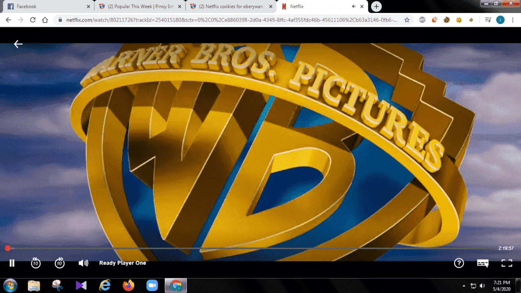The width and height of the screenshot is (521, 293).
Task: Open the Chrome profile avatar
Action: [500, 20]
